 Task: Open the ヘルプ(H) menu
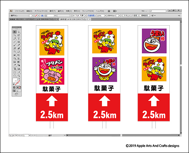point(100,11)
